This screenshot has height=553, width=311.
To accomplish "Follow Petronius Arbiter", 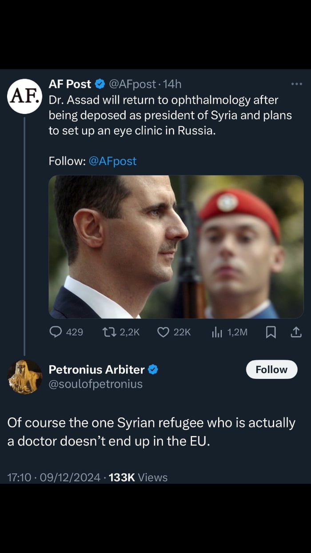I will [271, 370].
